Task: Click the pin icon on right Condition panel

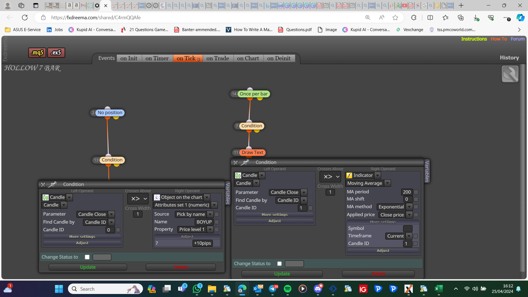Action: [245, 163]
